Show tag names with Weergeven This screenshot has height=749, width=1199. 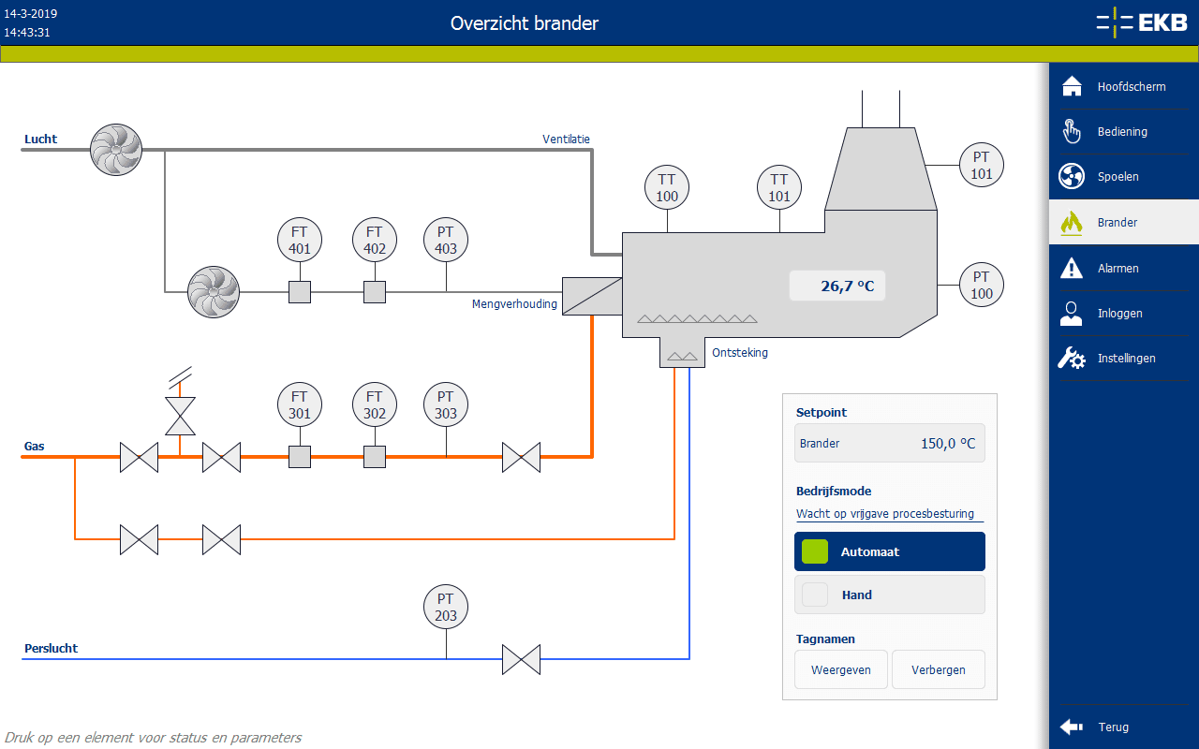[x=841, y=669]
